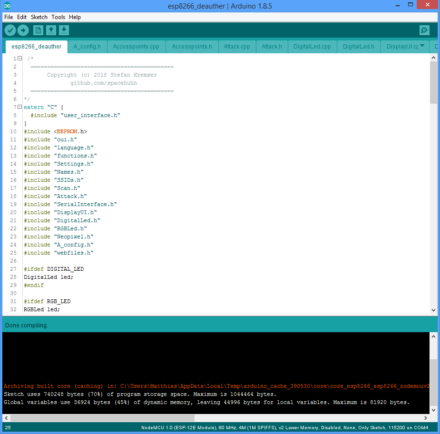This screenshot has width=440, height=434.
Task: Click the window minimize control
Action: point(398,5)
